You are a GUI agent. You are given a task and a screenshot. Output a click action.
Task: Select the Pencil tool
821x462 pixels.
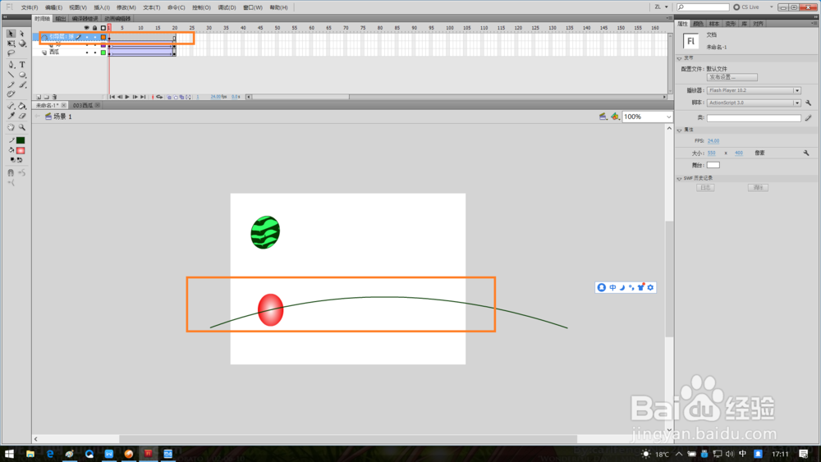point(11,85)
